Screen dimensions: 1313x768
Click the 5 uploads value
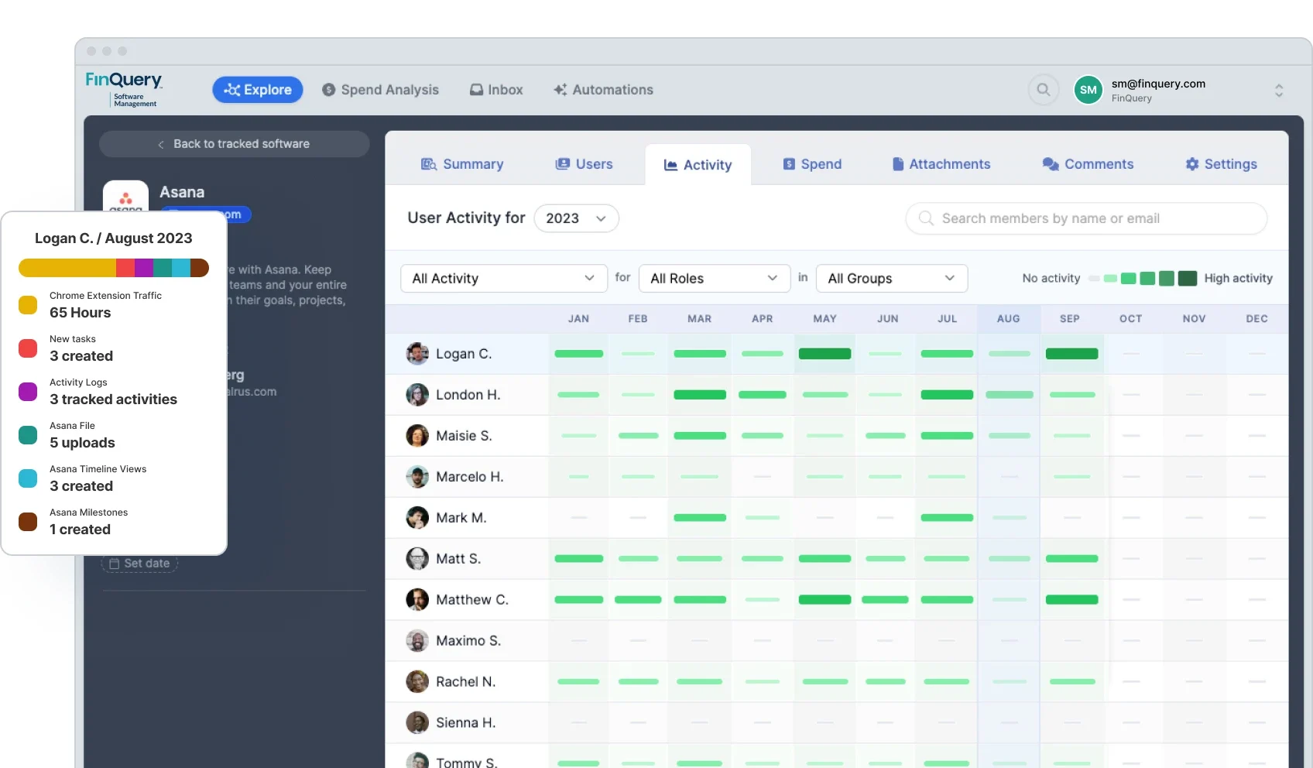pyautogui.click(x=82, y=443)
